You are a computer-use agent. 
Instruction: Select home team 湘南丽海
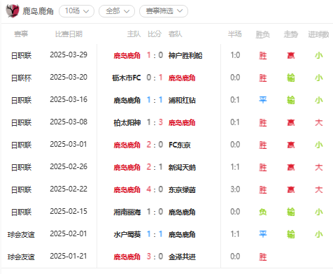click(x=127, y=212)
